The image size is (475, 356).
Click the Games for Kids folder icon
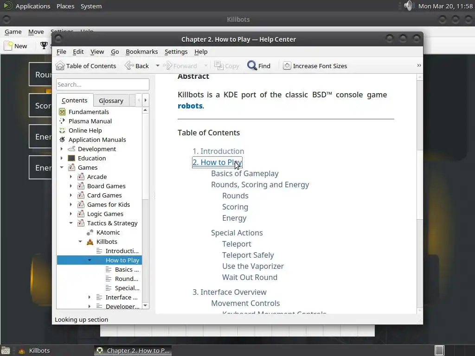pyautogui.click(x=81, y=204)
